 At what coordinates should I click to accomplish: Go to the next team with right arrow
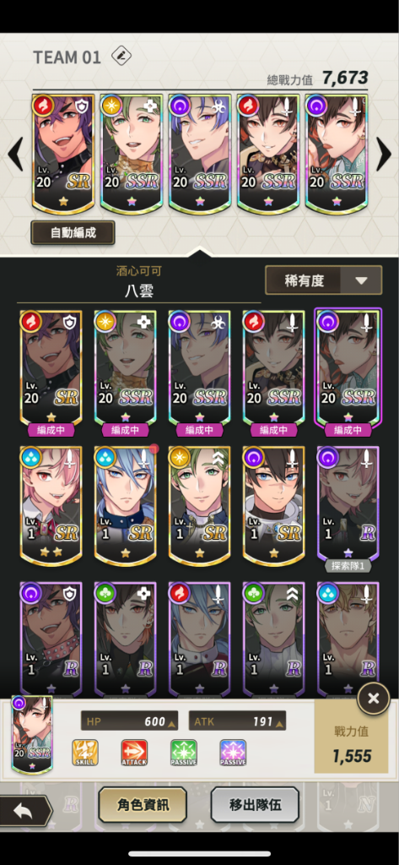coord(383,154)
